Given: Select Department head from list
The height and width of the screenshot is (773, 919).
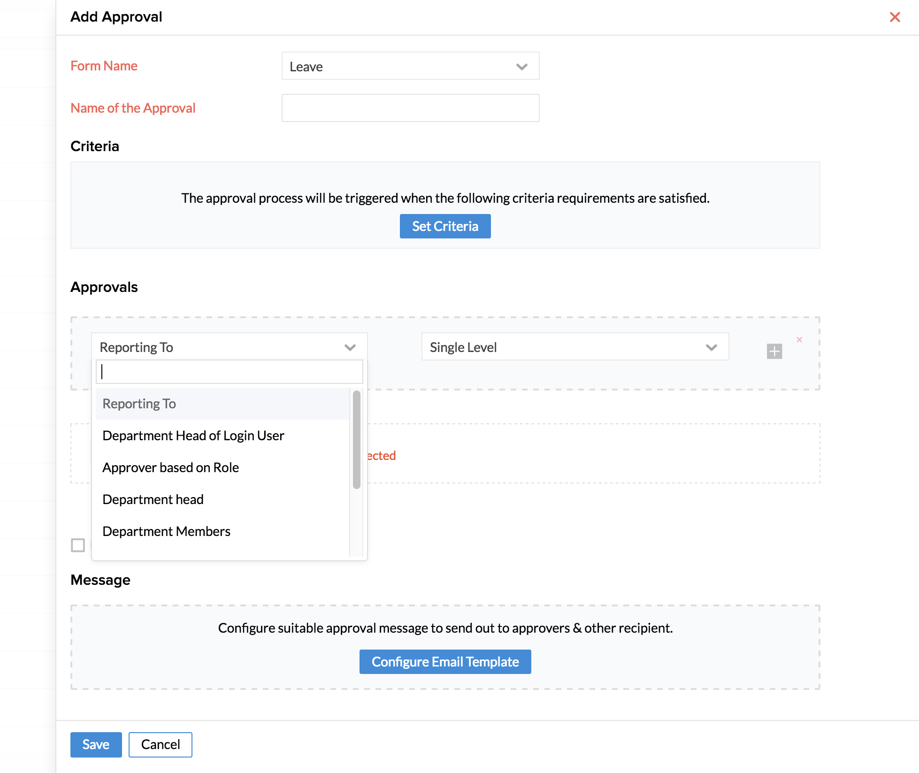Looking at the screenshot, I should pos(153,499).
